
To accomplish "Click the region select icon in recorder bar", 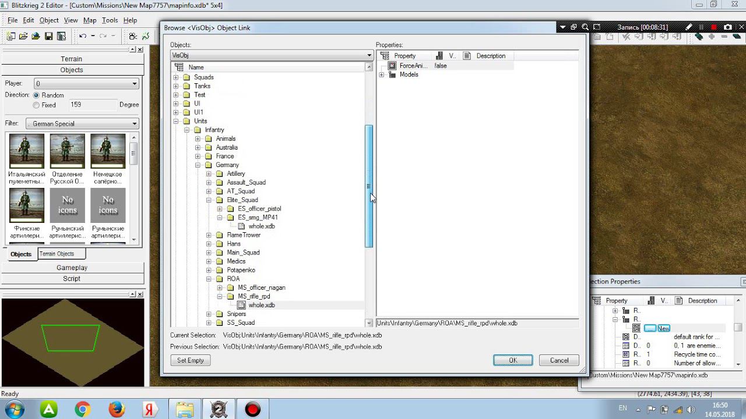I will coord(597,27).
